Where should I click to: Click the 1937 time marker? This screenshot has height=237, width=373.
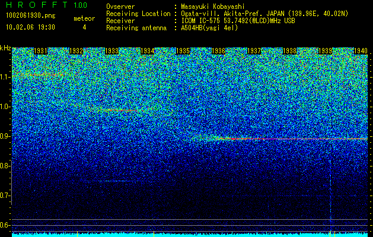pyautogui.click(x=254, y=51)
